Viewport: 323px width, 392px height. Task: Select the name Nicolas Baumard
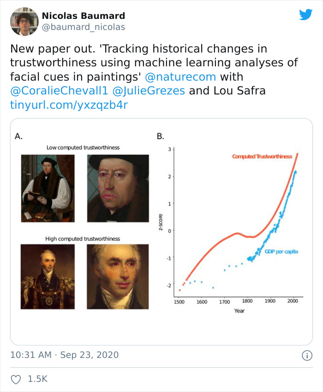(x=84, y=15)
